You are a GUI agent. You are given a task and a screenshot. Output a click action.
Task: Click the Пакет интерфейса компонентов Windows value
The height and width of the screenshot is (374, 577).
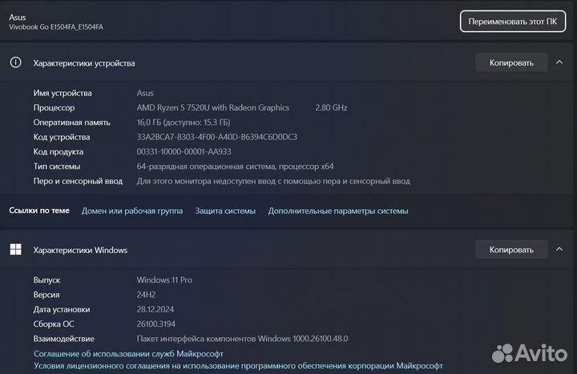coord(243,339)
